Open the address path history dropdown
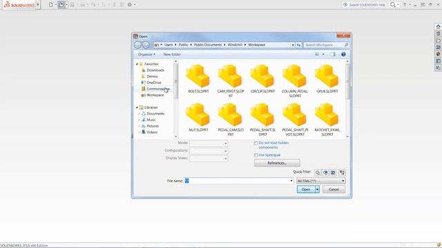442x248 pixels. [293, 45]
